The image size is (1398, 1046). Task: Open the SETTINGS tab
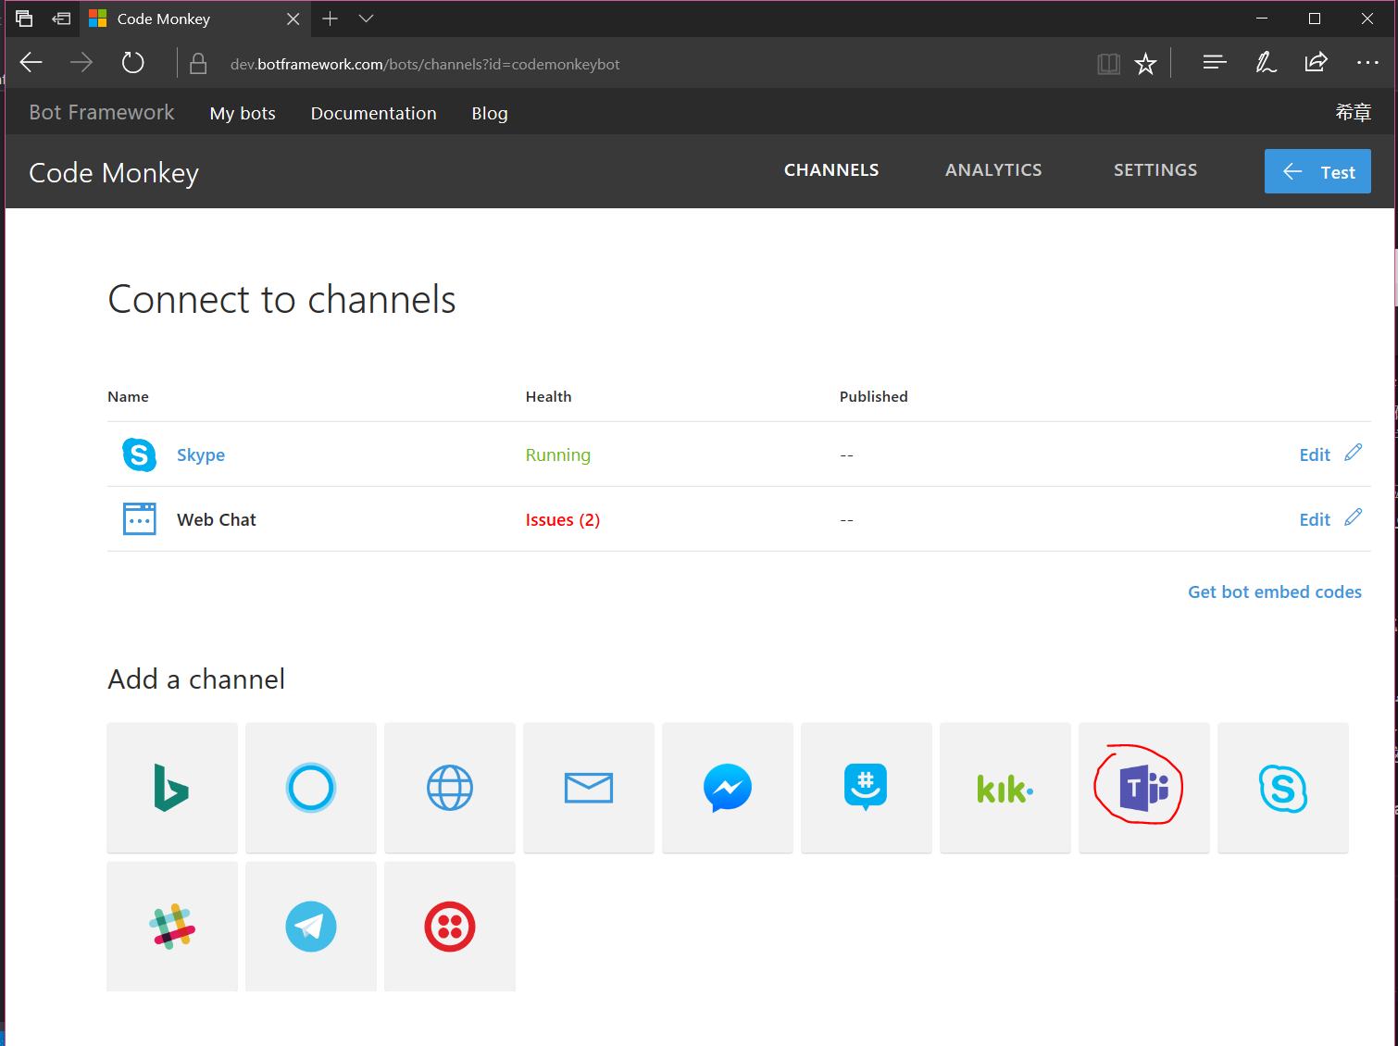click(1155, 170)
